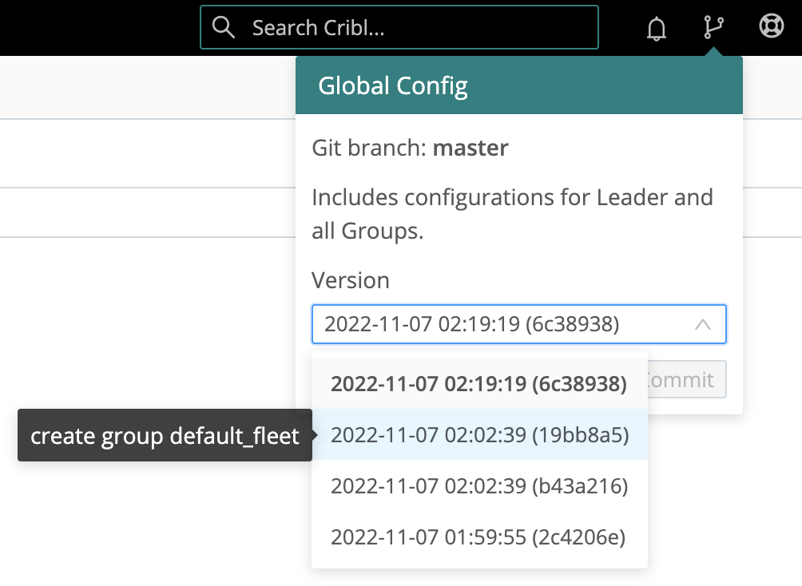This screenshot has width=802, height=586.
Task: Pick the oldest version commit 2c4206e
Action: pyautogui.click(x=479, y=537)
